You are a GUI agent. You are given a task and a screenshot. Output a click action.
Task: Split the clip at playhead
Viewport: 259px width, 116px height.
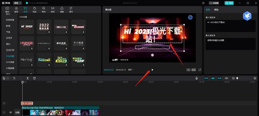[x=28, y=78]
